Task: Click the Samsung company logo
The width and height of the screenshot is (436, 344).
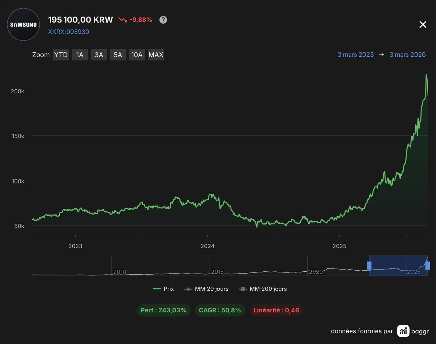Action: tap(23, 24)
